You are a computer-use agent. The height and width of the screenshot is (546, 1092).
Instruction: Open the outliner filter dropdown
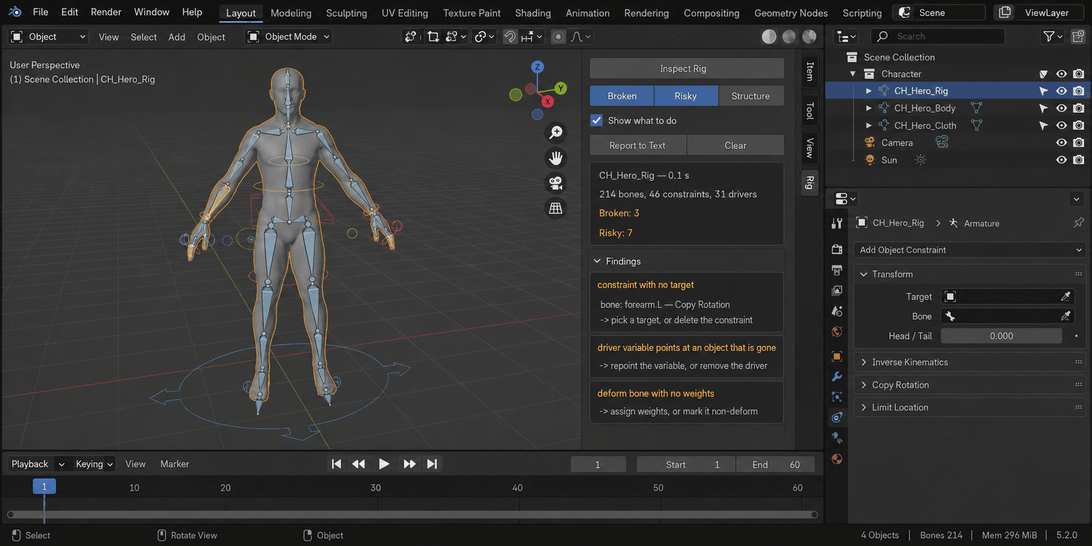(x=1052, y=36)
